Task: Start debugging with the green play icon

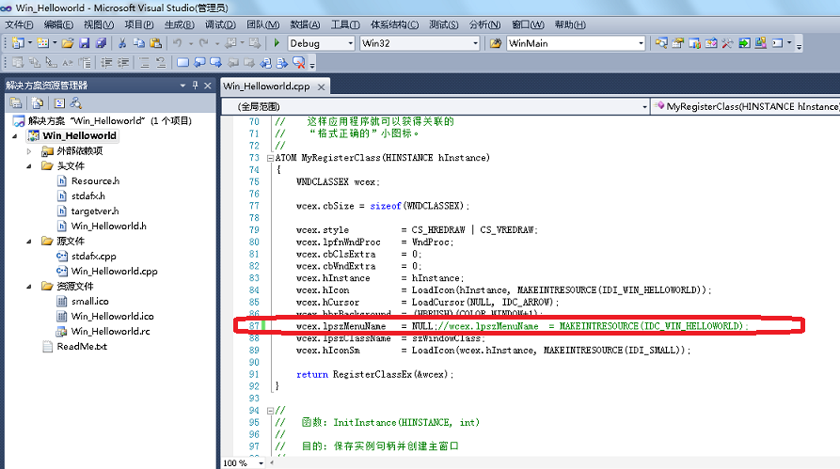Action: click(277, 43)
